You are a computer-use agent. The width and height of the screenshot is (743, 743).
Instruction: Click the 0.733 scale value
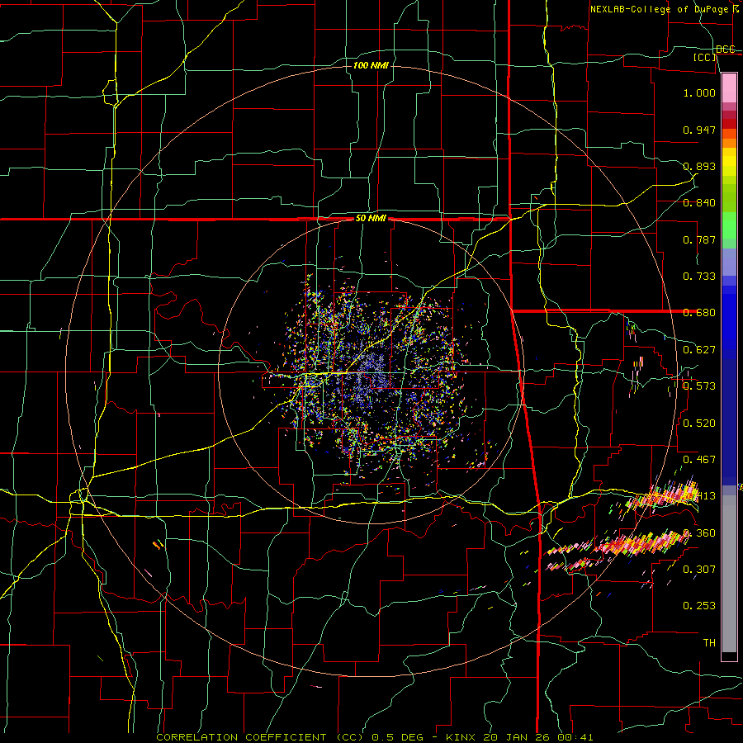(x=699, y=277)
